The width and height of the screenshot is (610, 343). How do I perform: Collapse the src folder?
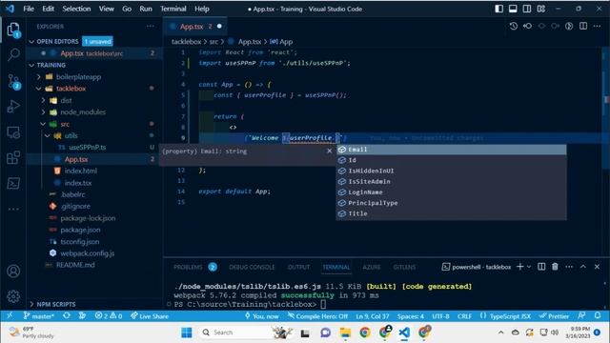pos(43,124)
